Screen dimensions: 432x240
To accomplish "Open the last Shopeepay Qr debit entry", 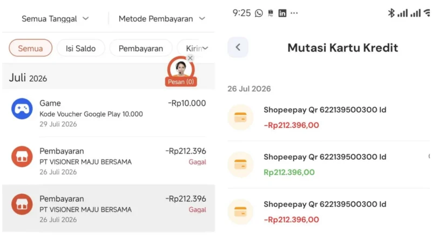I will coord(328,211).
